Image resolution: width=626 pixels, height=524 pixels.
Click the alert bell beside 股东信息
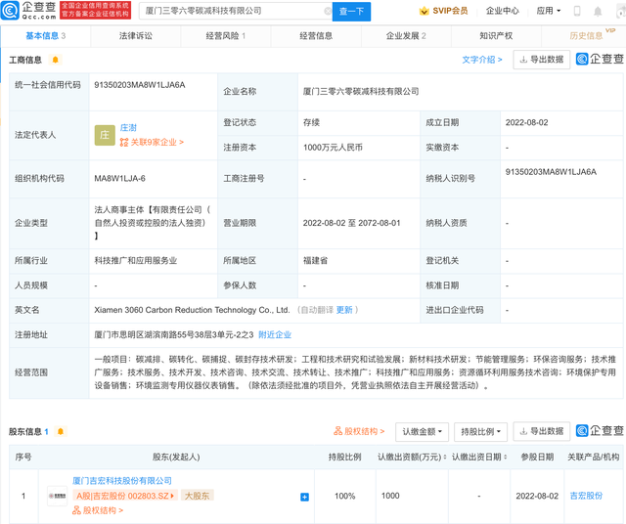(x=61, y=431)
